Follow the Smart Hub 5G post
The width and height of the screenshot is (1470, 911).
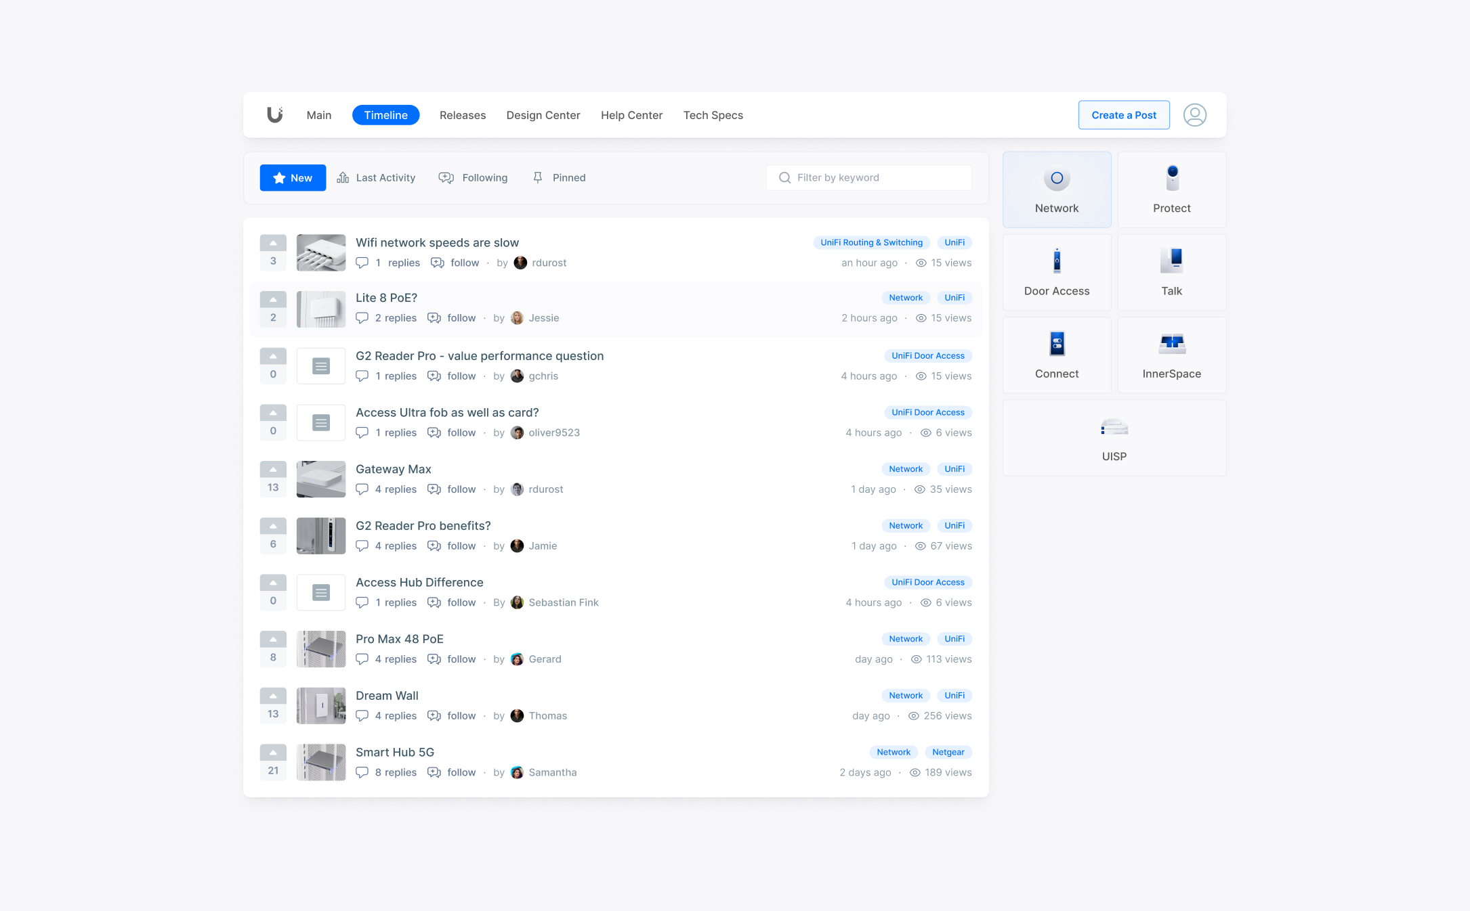tap(452, 772)
